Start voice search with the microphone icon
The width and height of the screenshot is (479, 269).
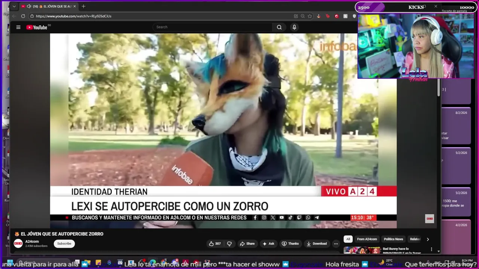[294, 27]
